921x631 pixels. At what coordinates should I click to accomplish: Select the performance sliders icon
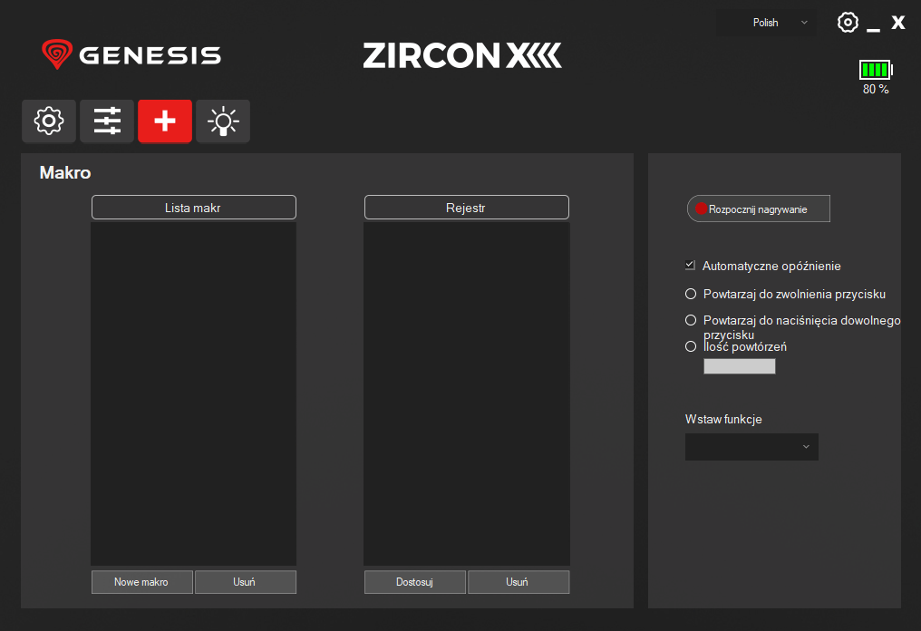pos(106,121)
